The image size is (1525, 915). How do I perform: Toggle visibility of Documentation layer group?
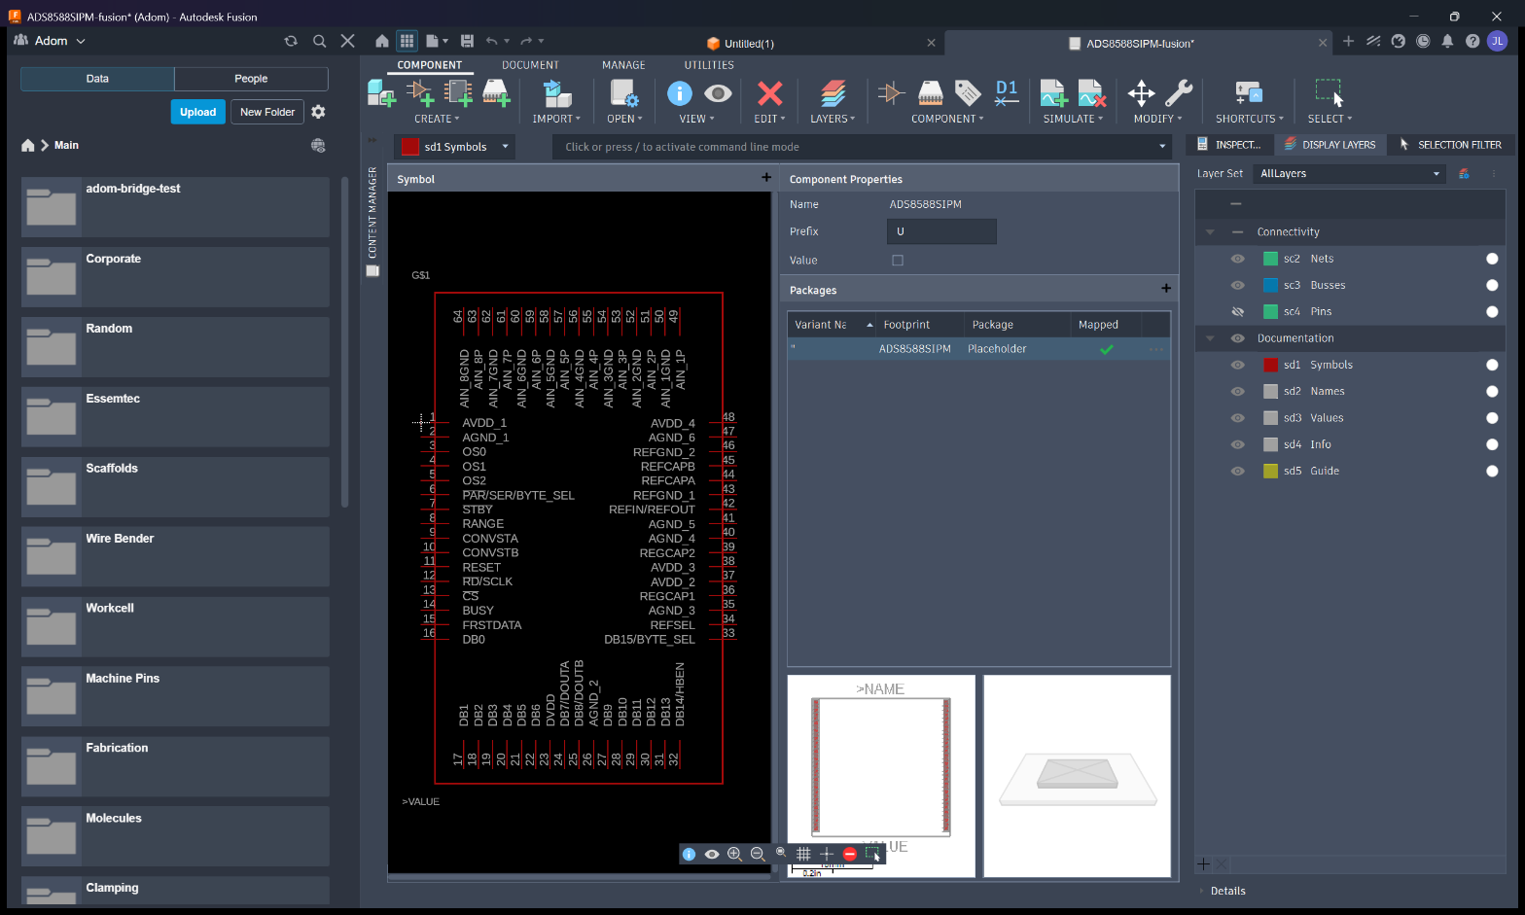tap(1237, 338)
